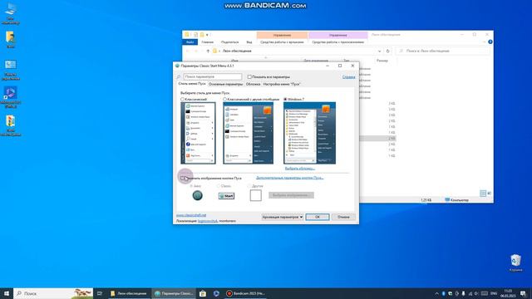Open the 'Главная' ribbon tab in Explorer
Screen dimensions: 532x299
point(207,42)
